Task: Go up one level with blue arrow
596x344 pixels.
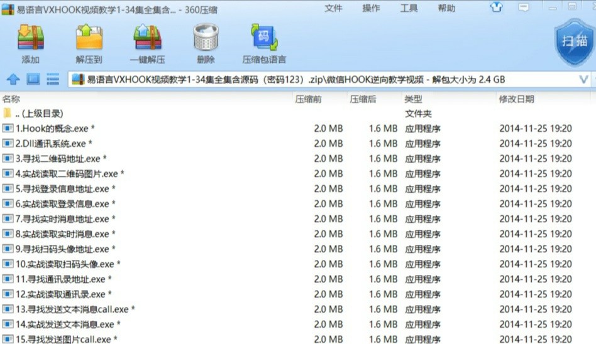Action: (13, 79)
